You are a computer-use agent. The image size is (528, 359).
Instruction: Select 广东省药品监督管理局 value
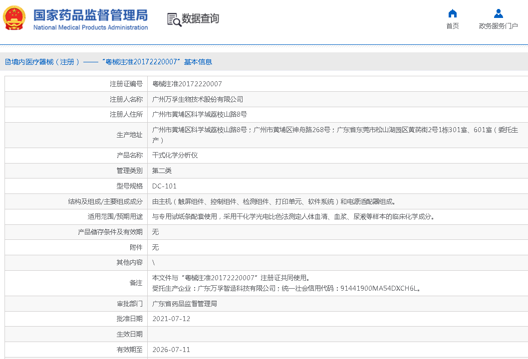(x=185, y=304)
